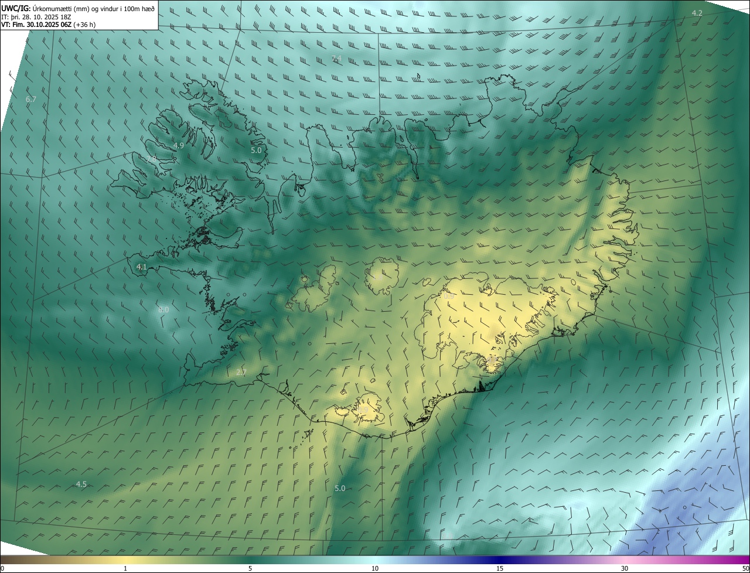Click the 7.8 value label on the Westfjords
Screen dimensions: 750x573
(x=152, y=159)
